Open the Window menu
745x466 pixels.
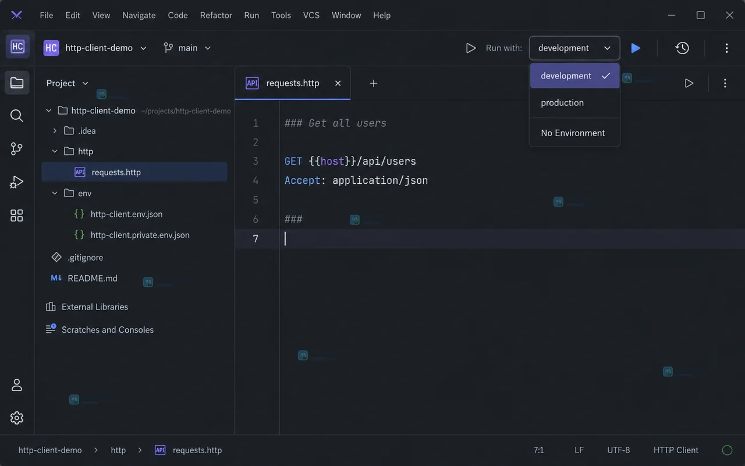point(346,15)
